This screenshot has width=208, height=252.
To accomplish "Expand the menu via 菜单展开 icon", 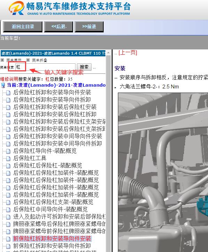I will point(2,60).
